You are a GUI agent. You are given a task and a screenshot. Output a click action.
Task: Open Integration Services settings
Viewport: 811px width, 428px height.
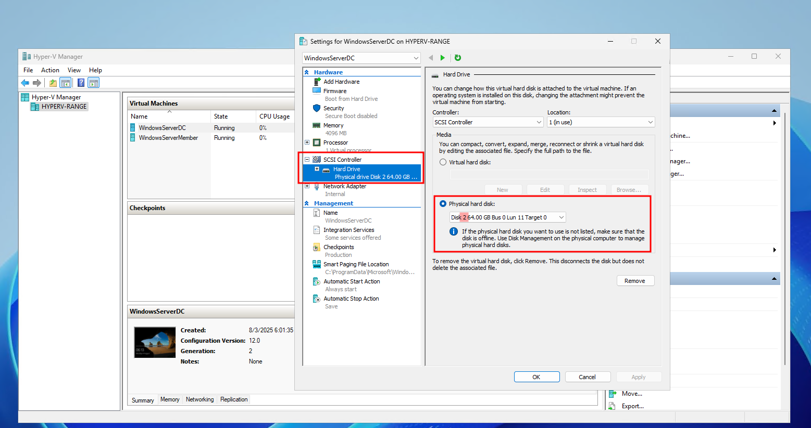(348, 230)
